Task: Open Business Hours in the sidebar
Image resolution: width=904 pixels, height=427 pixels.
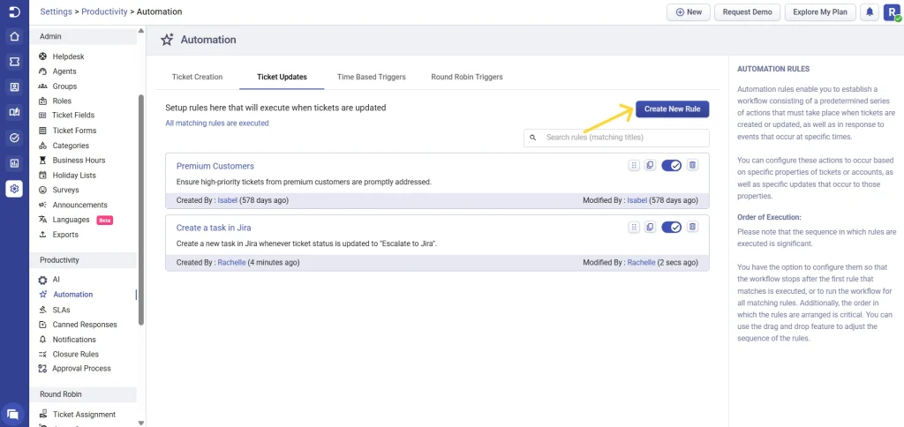Action: click(x=79, y=161)
